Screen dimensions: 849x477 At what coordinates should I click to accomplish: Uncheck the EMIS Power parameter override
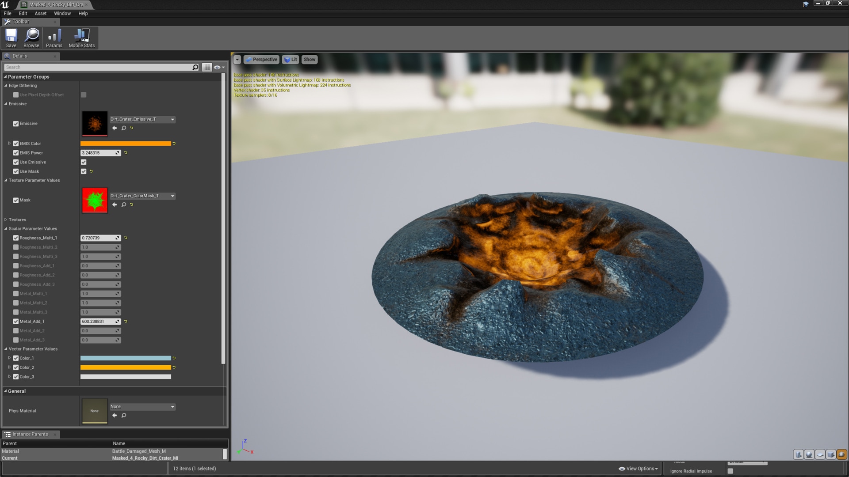[x=16, y=153]
